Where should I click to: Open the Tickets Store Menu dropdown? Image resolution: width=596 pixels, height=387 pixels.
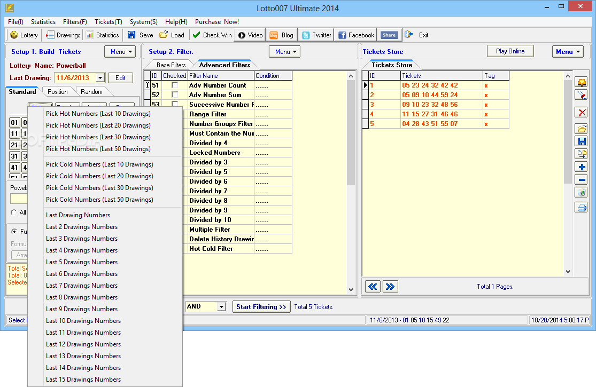(x=568, y=52)
